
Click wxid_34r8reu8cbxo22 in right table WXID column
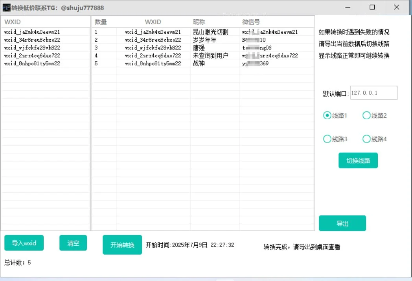[153, 40]
